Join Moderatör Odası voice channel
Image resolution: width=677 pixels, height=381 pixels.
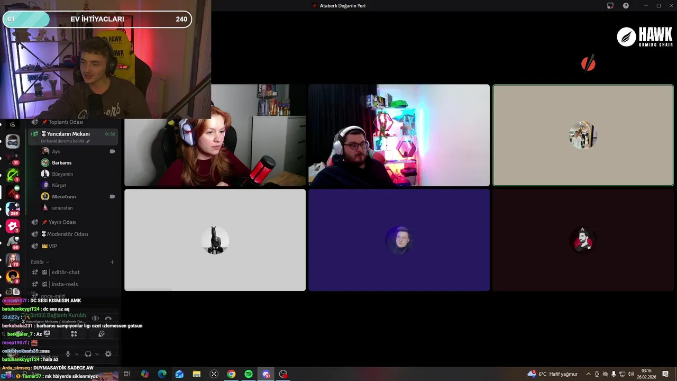tap(73, 234)
